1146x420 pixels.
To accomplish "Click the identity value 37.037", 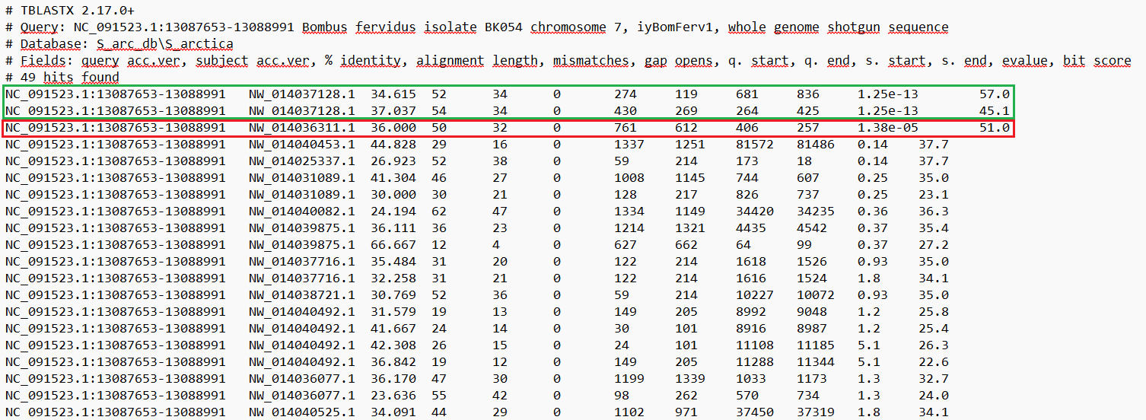I will pos(393,110).
